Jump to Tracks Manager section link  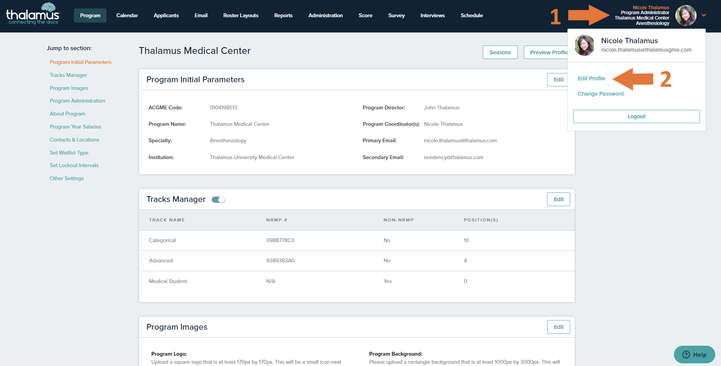click(69, 75)
